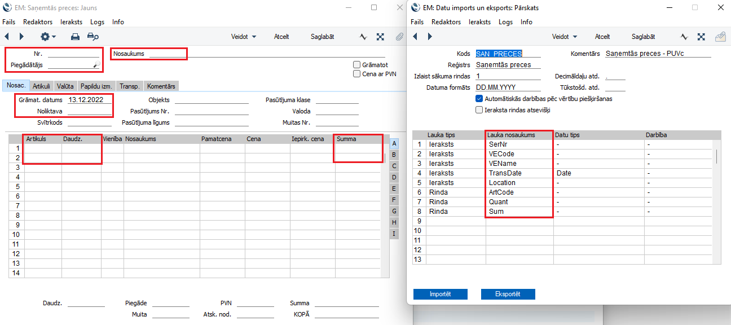Screen dimensions: 731x325
Task: Click the activity wave icon in left window
Action: tap(364, 37)
